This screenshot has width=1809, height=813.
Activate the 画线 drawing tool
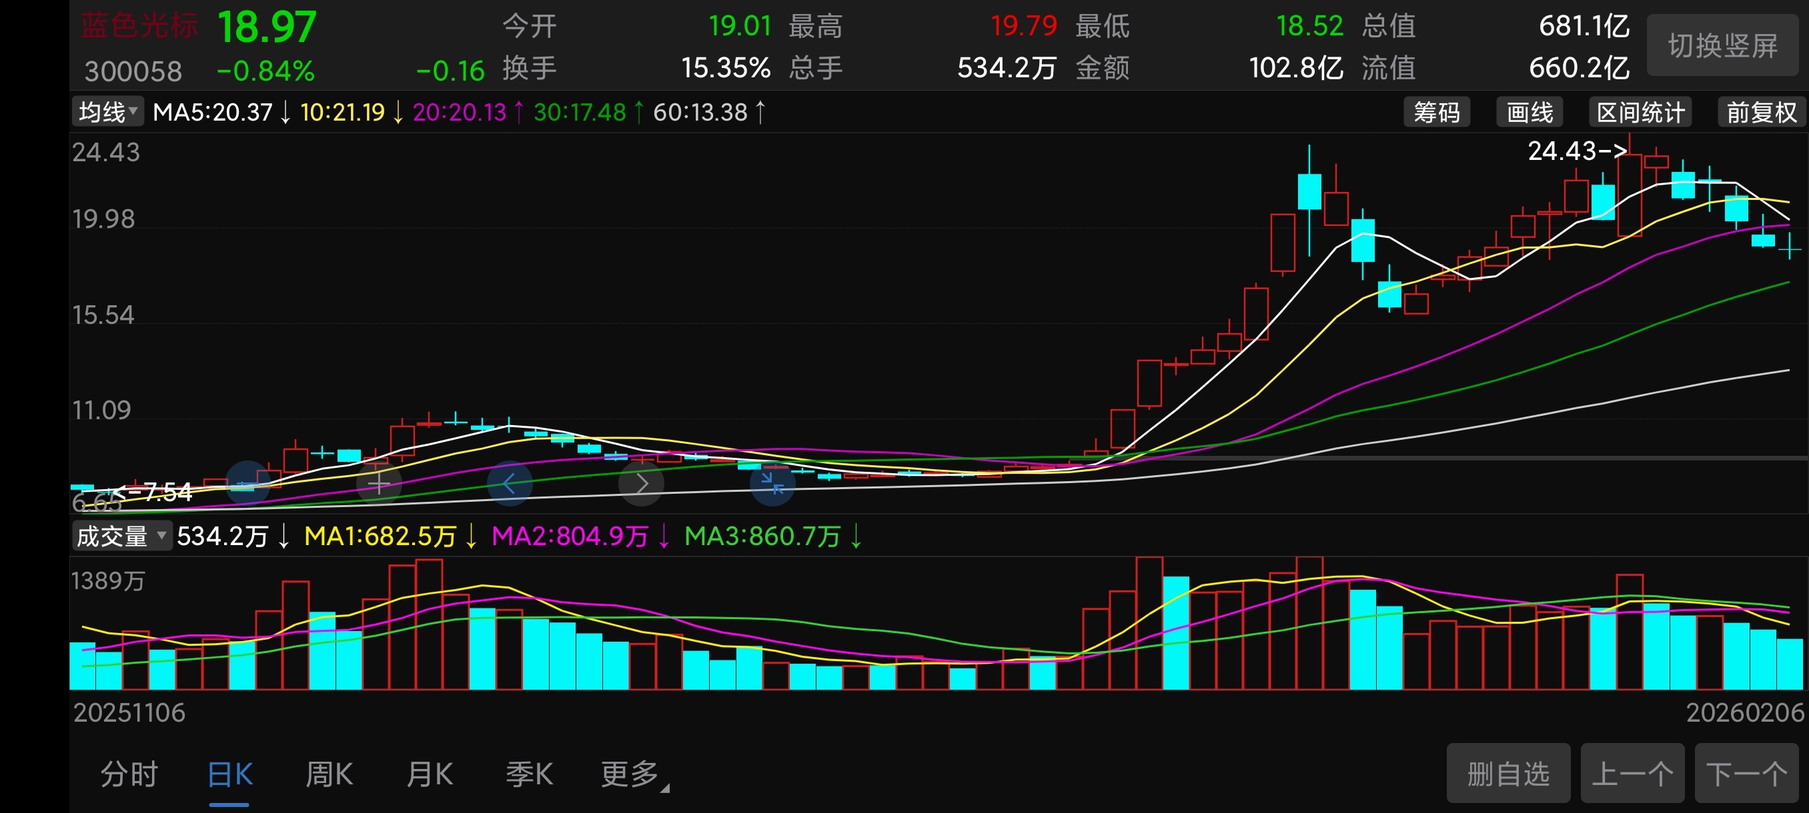[x=1530, y=112]
